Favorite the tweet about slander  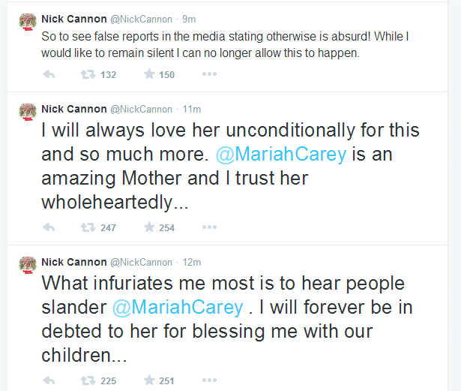[x=148, y=380]
